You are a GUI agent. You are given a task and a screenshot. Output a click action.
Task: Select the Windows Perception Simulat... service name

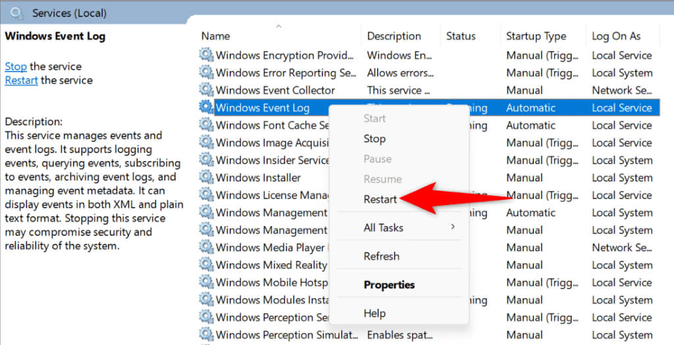[286, 334]
